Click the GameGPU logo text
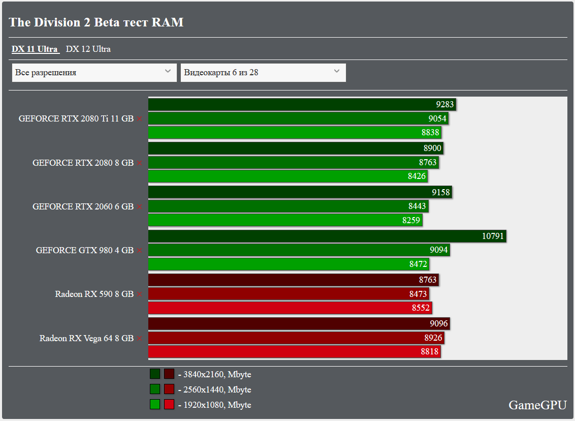Screen dimensions: 575x421 coord(537,405)
